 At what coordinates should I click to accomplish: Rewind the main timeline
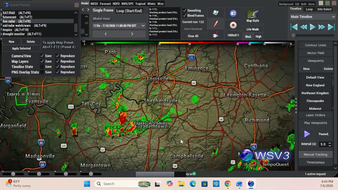pyautogui.click(x=303, y=27)
